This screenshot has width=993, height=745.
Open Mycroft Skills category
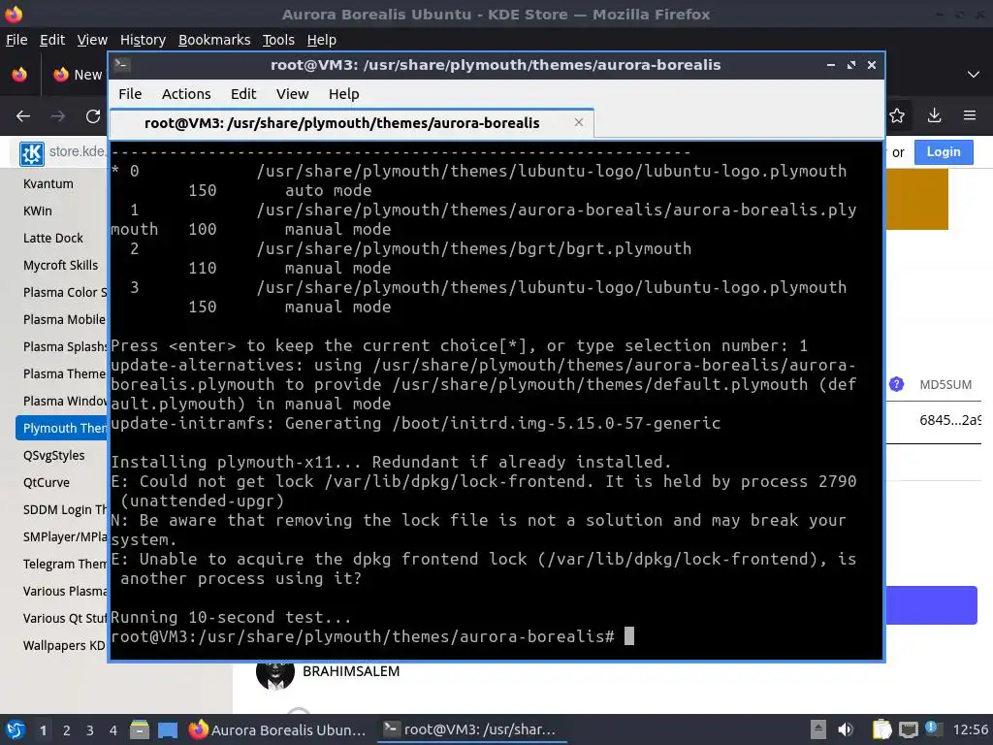(61, 266)
